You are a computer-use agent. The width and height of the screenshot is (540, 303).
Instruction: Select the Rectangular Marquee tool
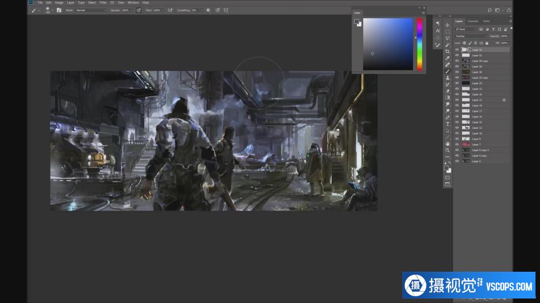[x=447, y=32]
